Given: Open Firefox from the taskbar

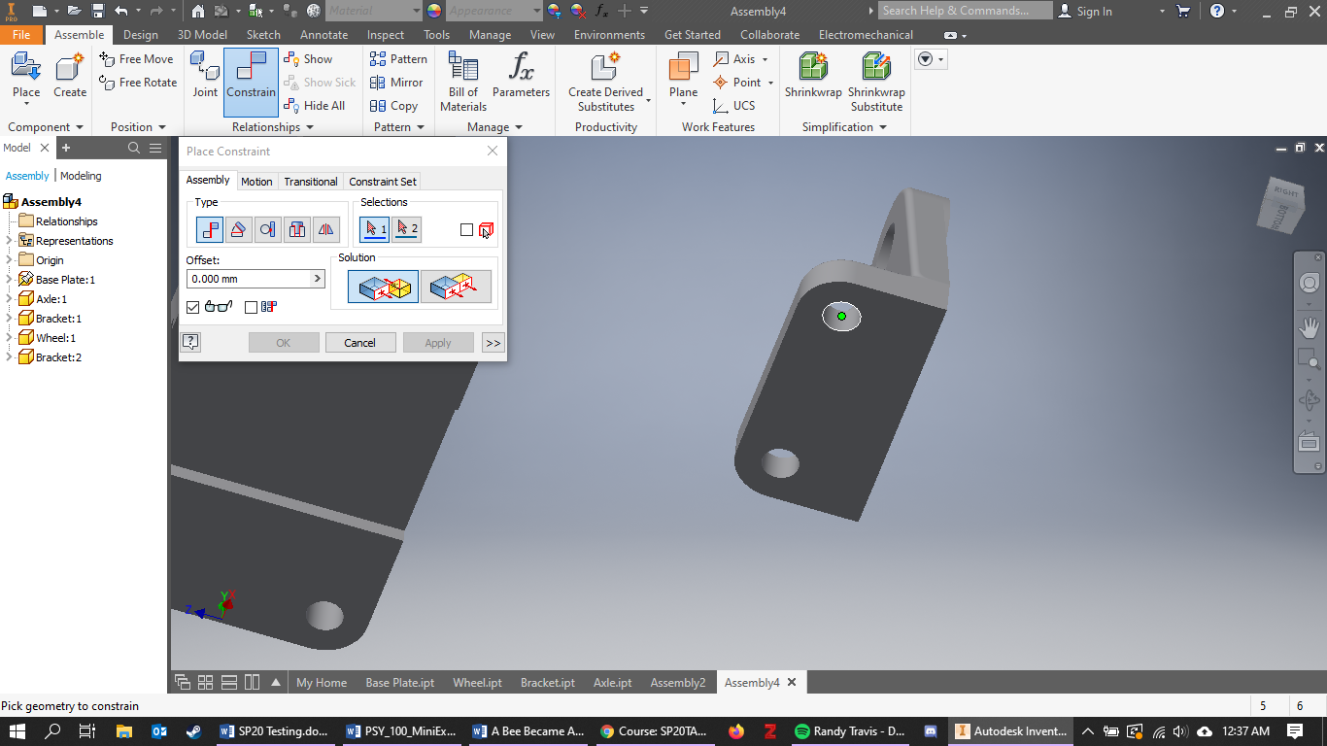Looking at the screenshot, I should click(x=735, y=731).
